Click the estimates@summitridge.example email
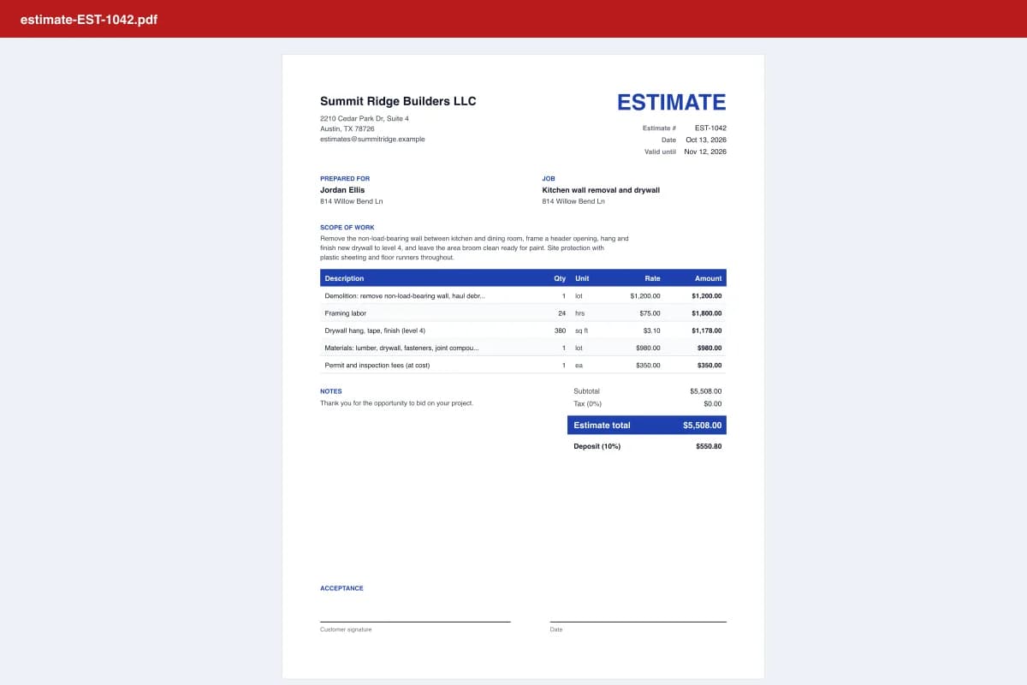Screen dimensions: 1027x685 click(x=372, y=139)
